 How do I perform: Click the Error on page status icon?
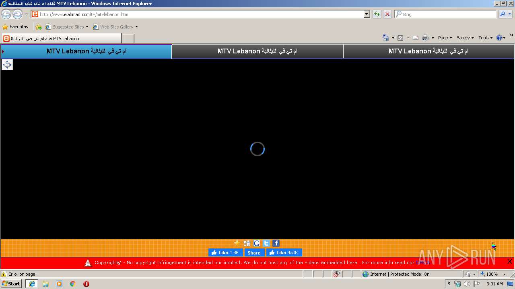[4, 274]
